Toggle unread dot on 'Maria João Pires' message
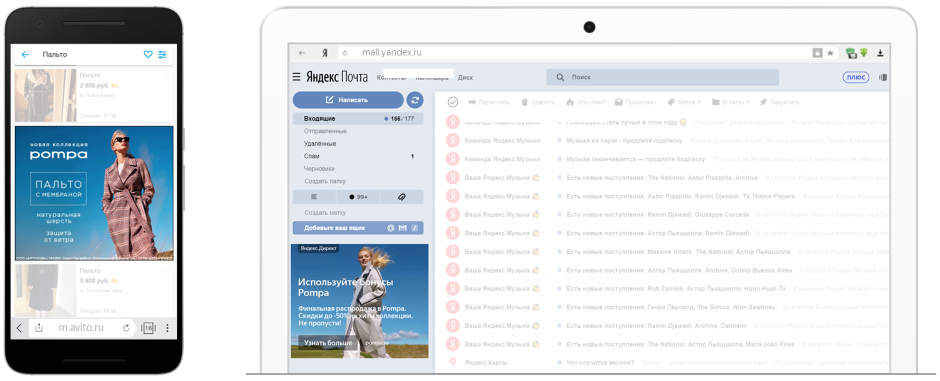The width and height of the screenshot is (940, 381). click(x=559, y=344)
